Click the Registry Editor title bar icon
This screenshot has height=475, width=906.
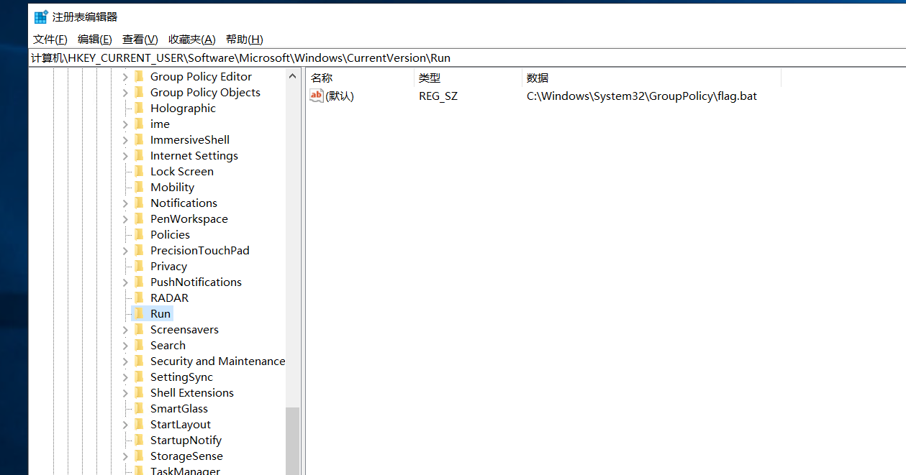click(x=41, y=17)
